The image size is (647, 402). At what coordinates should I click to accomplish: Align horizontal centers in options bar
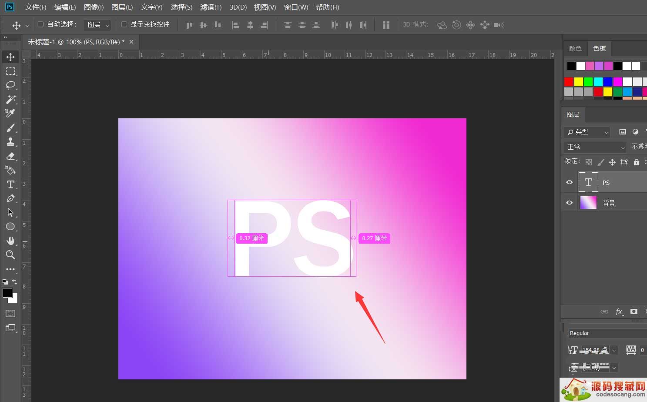click(250, 25)
